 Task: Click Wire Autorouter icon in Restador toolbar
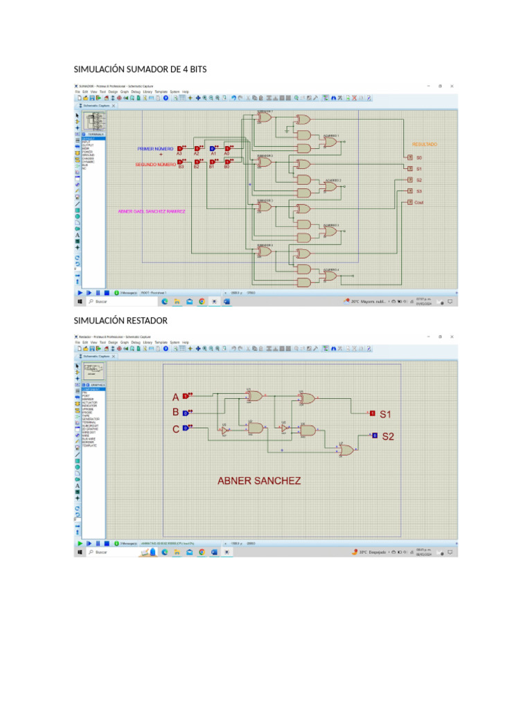(326, 349)
